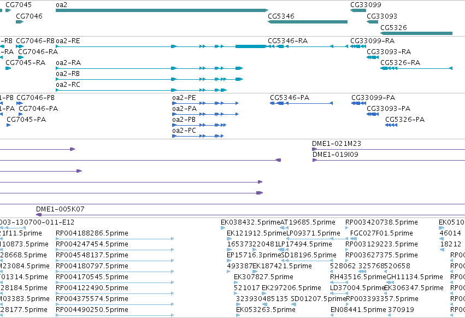Screen dimensions: 465x318
Task: Click the CG33093-RA transcript label
Action: (x=389, y=52)
